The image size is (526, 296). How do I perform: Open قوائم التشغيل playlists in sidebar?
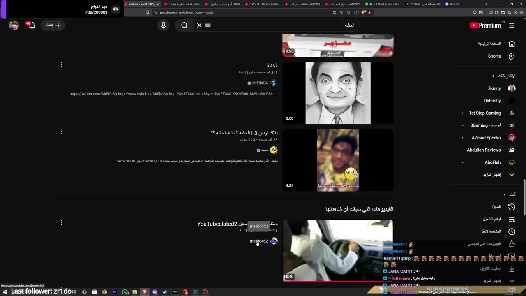pyautogui.click(x=499, y=219)
